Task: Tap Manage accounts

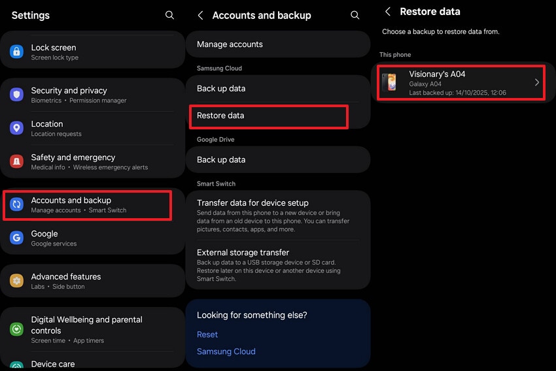Action: [x=278, y=44]
